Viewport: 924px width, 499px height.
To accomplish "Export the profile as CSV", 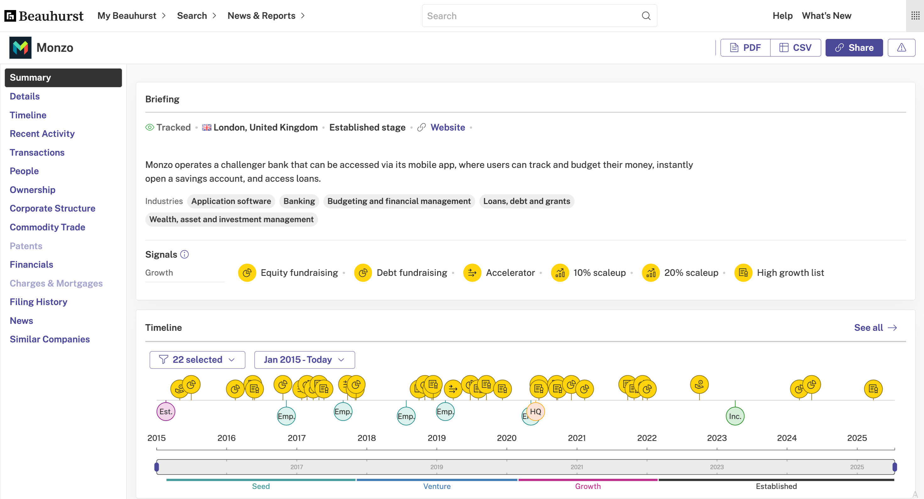I will [795, 48].
